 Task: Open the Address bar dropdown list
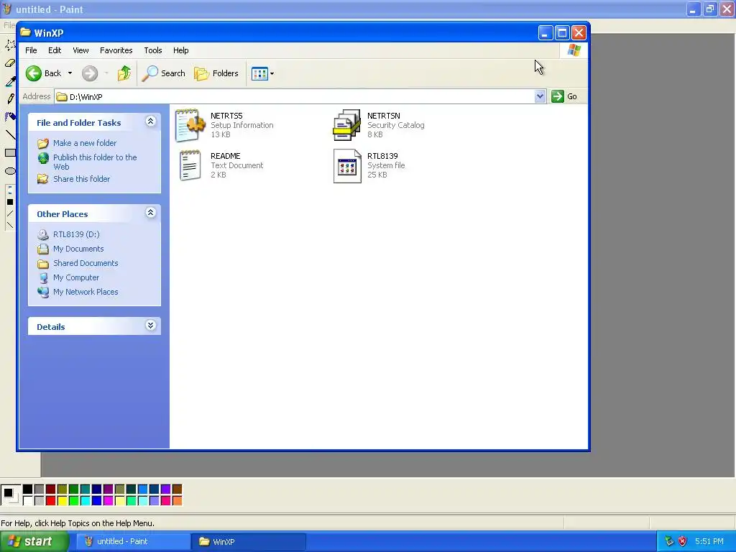(x=540, y=96)
